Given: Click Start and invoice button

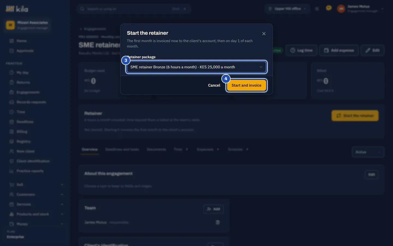Looking at the screenshot, I should [x=246, y=85].
